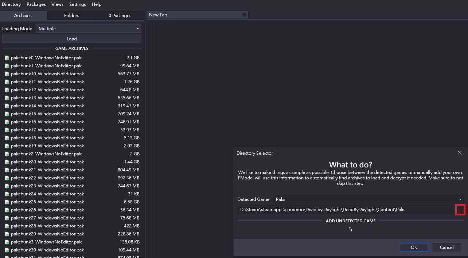Viewport: 468px width, 258px height.
Task: Click the pakchunk2-WindowsNoEditor.pak file icon
Action: click(x=7, y=154)
